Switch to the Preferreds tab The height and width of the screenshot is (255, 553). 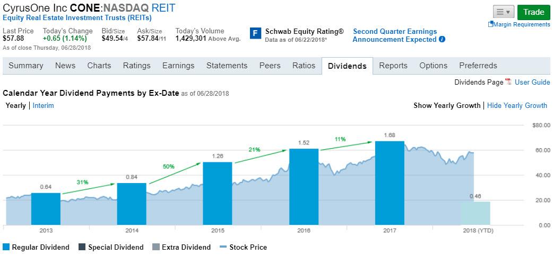point(478,66)
